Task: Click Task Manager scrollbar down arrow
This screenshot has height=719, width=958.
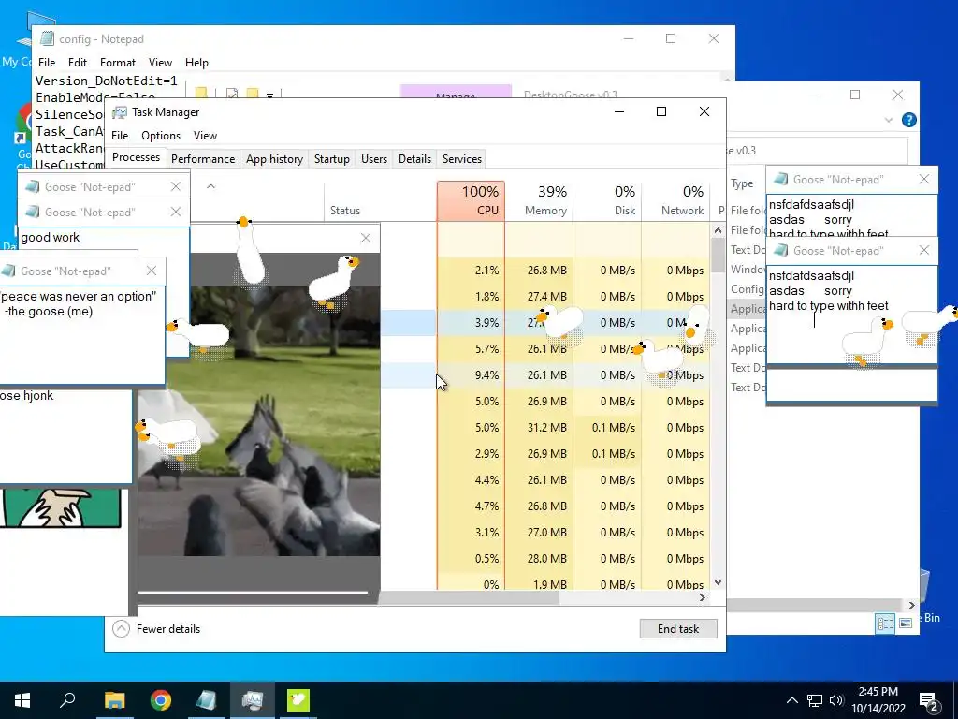Action: coord(718,582)
